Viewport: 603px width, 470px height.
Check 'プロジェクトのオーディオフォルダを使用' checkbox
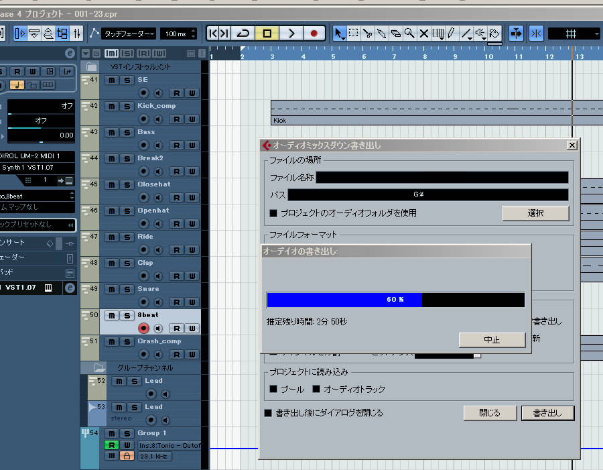(273, 213)
